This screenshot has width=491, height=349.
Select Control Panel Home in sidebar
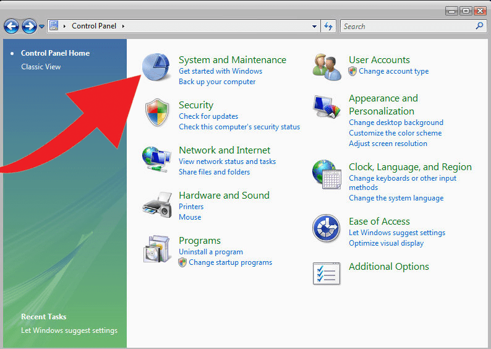55,53
